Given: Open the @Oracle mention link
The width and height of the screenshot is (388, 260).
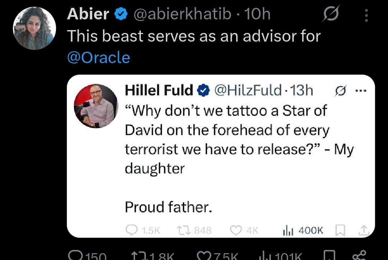Looking at the screenshot, I should (99, 57).
